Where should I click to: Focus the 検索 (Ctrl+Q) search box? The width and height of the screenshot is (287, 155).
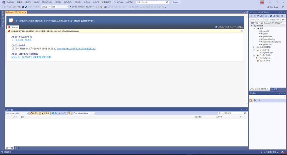point(152,3)
